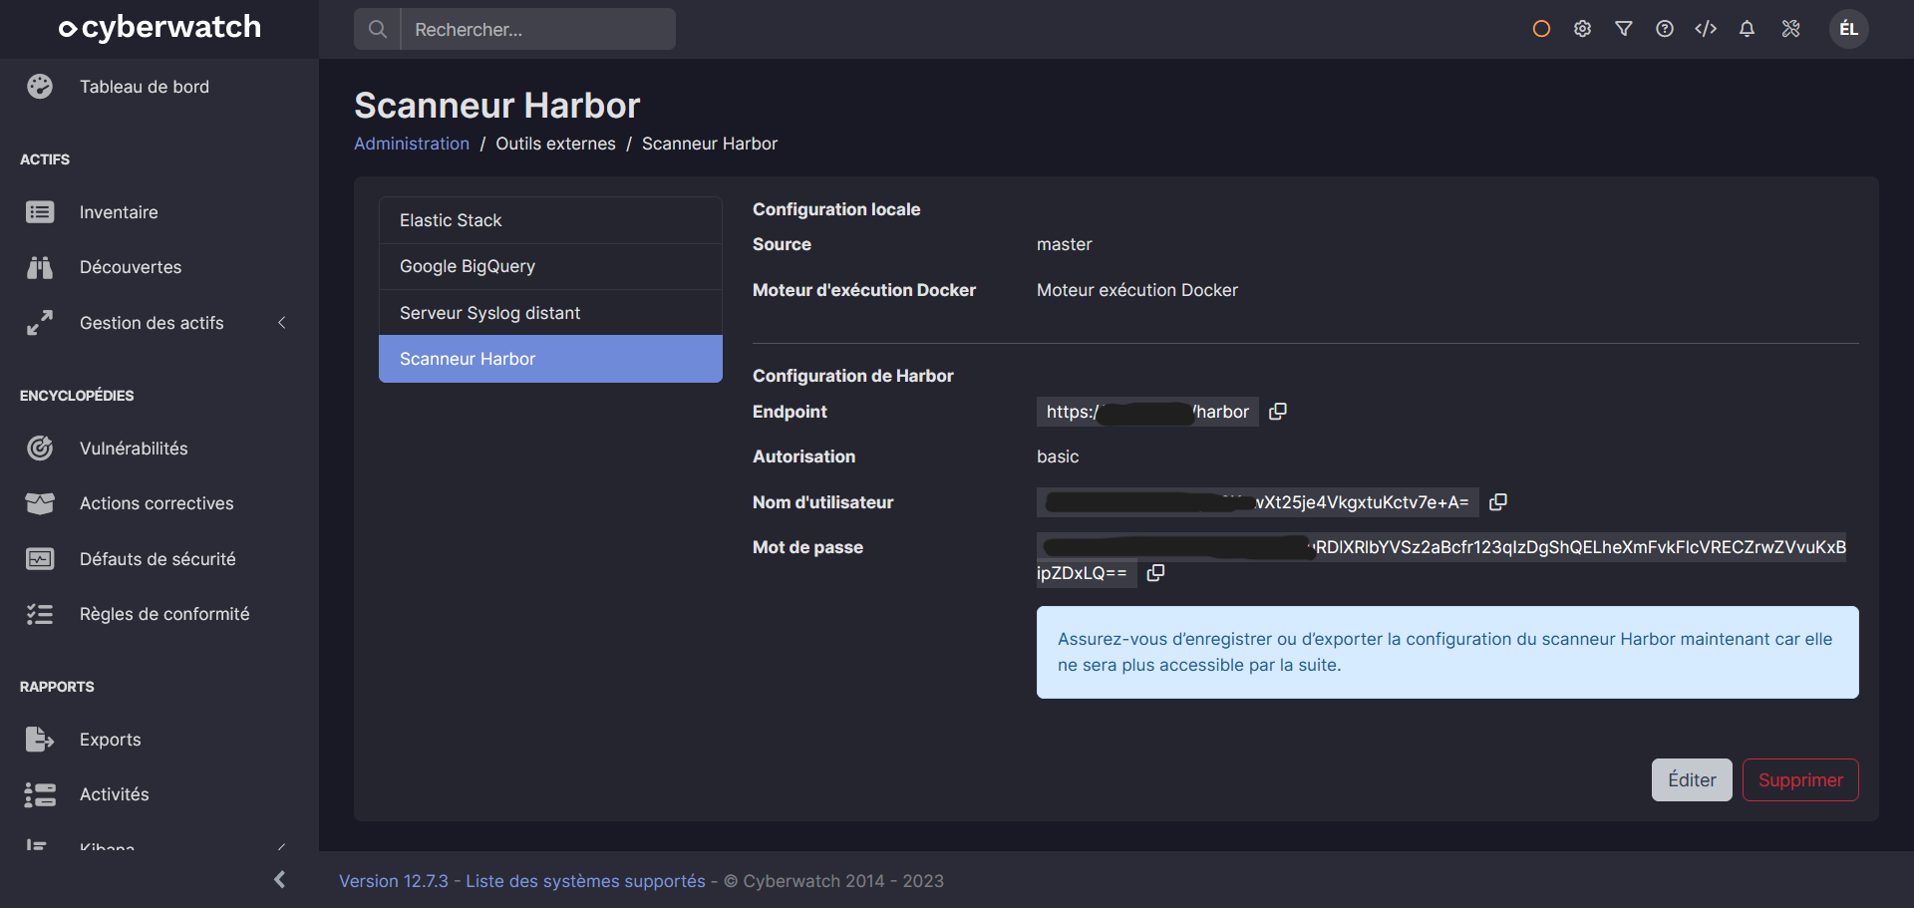Click the Supprimer button
The width and height of the screenshot is (1914, 908).
[x=1800, y=780]
